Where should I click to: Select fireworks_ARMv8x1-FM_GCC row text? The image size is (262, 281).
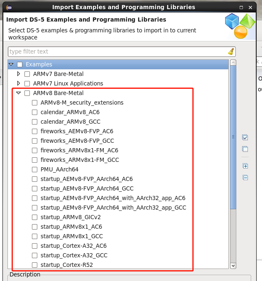point(80,160)
